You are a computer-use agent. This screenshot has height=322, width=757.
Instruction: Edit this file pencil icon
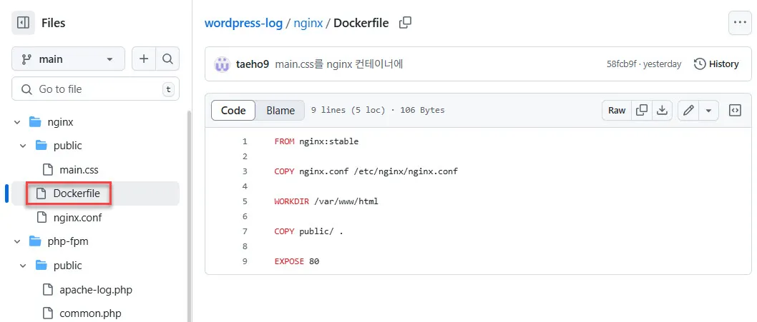coord(688,111)
